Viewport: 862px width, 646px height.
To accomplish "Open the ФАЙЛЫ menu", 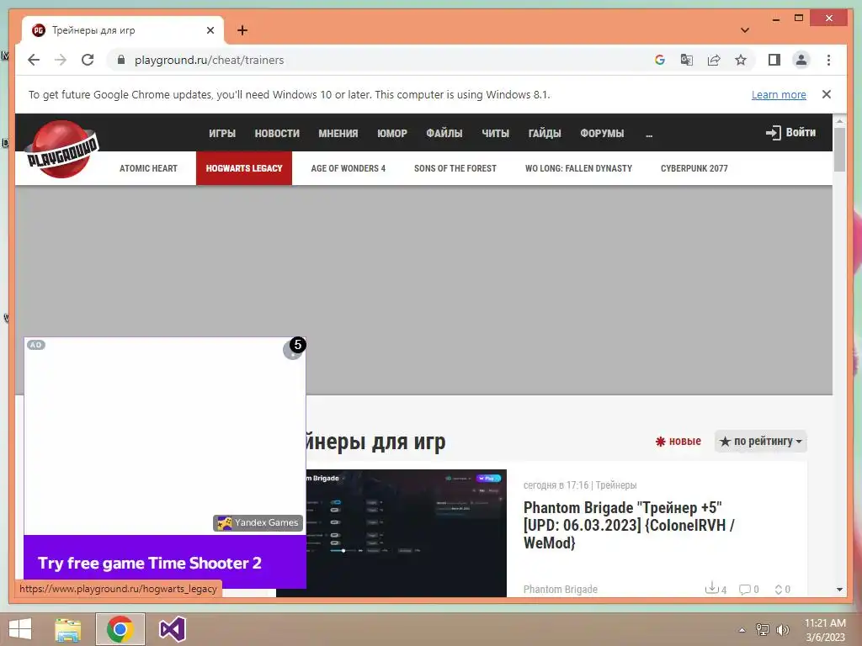I will tap(444, 134).
